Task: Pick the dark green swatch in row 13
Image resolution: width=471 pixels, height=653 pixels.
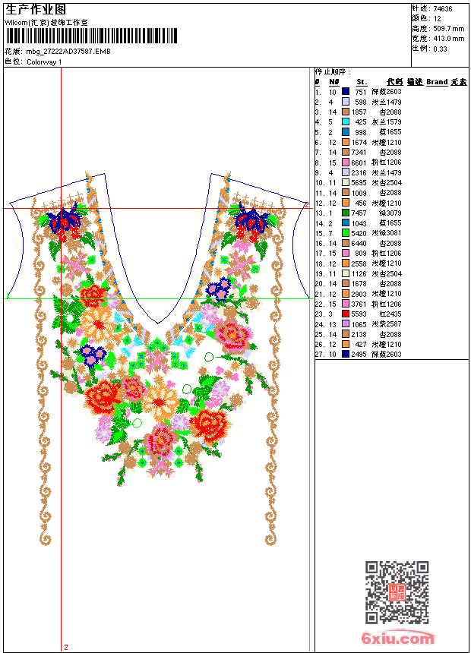Action: (346, 213)
